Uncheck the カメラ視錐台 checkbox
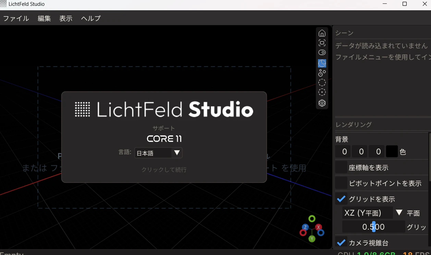 tap(341, 243)
